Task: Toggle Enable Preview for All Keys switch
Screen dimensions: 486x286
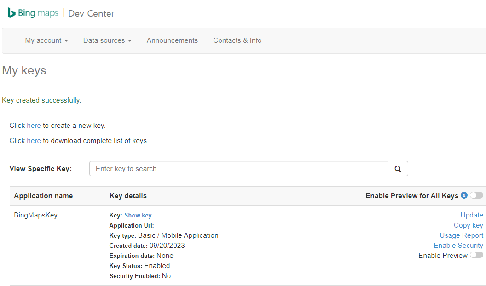Action: click(x=476, y=195)
